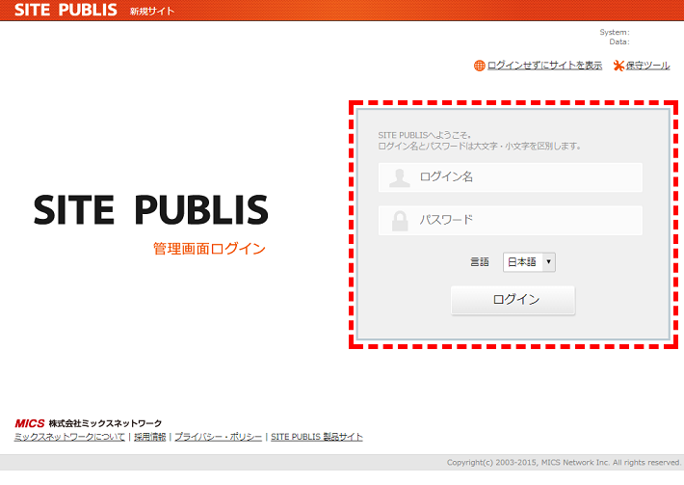Click the MICS logo in footer

coord(30,423)
